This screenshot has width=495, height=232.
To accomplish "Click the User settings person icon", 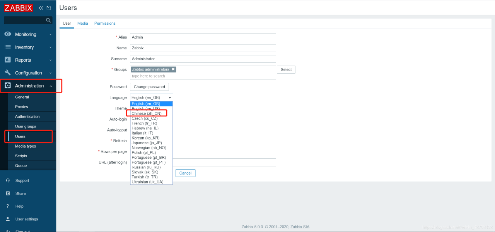I will pos(8,219).
